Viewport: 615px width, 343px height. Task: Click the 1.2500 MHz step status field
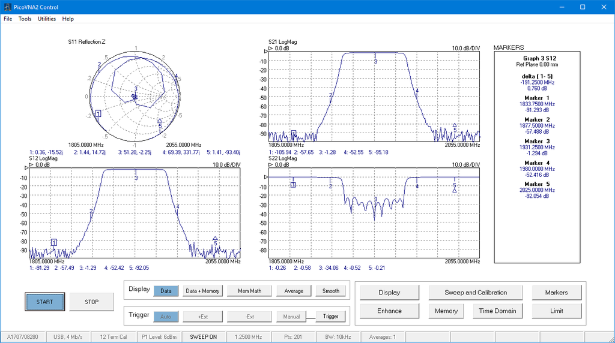[248, 337]
